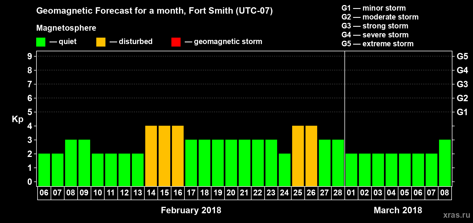
Task: Click the March 2018 month label
Action: pyautogui.click(x=398, y=210)
